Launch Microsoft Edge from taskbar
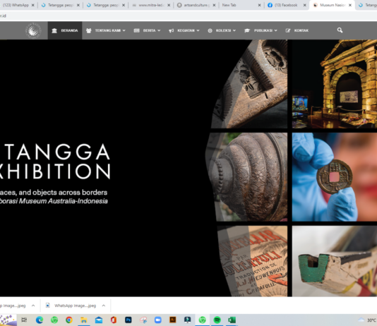 tap(40, 320)
